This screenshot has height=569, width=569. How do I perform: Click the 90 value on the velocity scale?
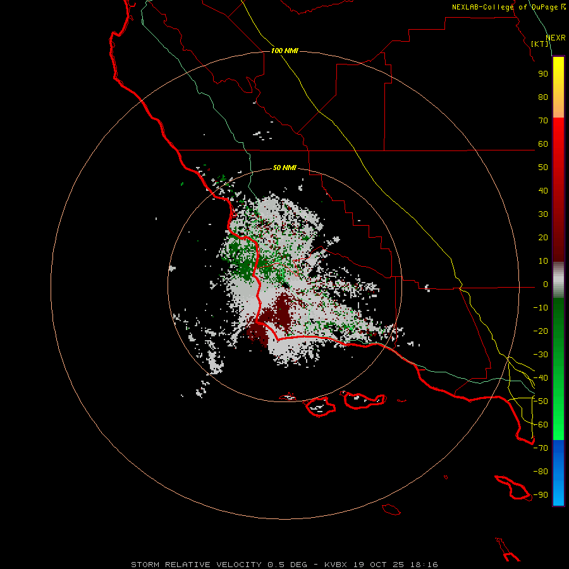click(x=543, y=74)
